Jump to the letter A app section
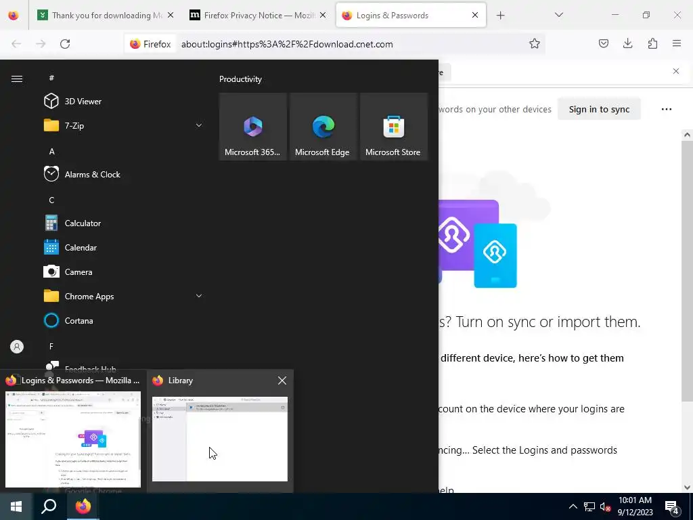This screenshot has width=693, height=520. tap(51, 152)
